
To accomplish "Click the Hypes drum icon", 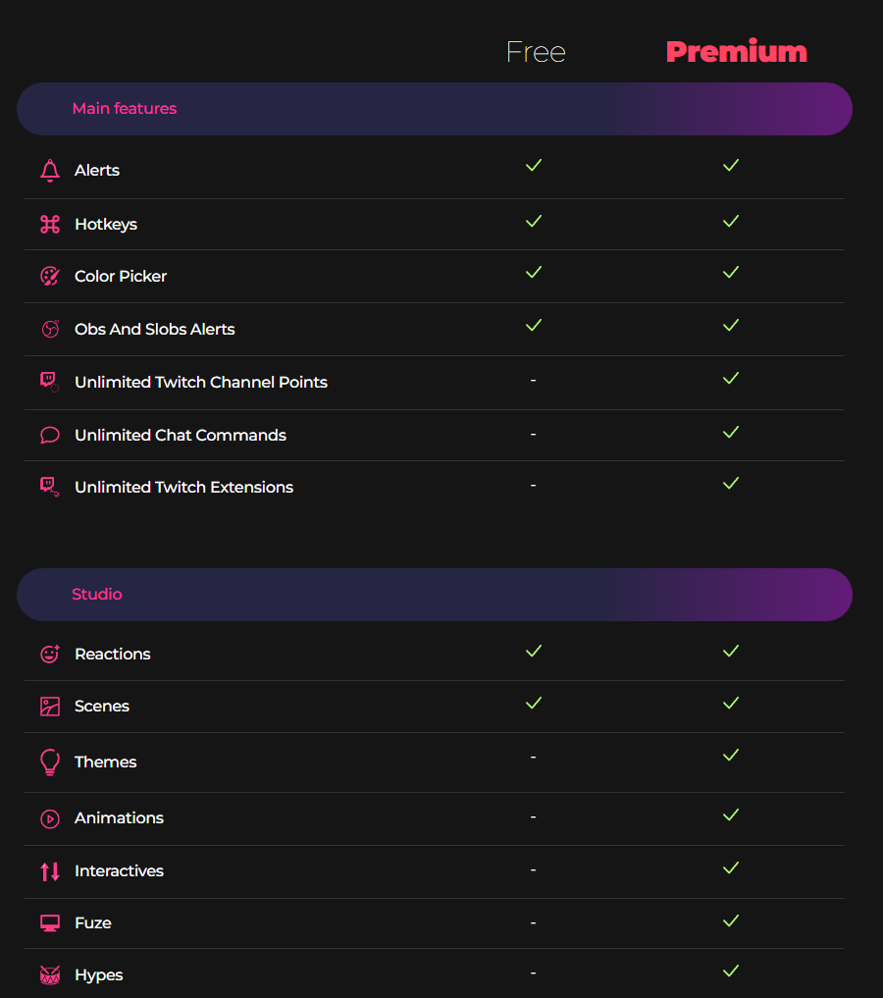I will (x=50, y=975).
